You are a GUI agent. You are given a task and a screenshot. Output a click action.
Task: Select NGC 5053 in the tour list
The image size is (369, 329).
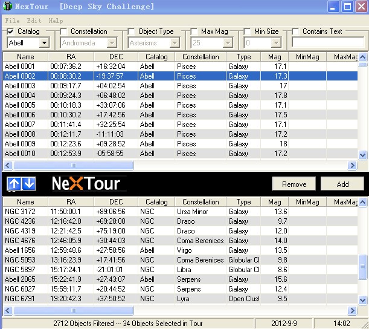180,260
